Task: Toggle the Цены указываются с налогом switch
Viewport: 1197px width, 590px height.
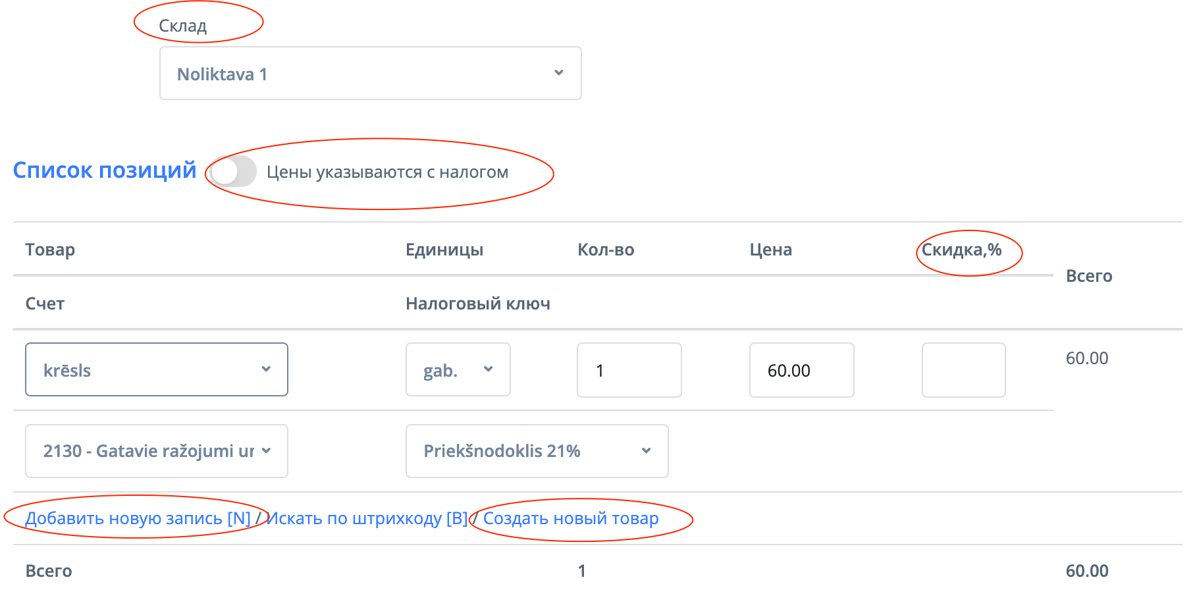Action: point(234,172)
